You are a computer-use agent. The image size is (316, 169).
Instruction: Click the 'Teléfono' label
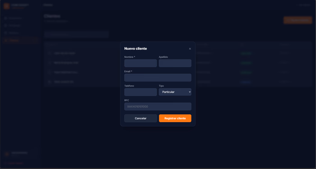pos(129,86)
